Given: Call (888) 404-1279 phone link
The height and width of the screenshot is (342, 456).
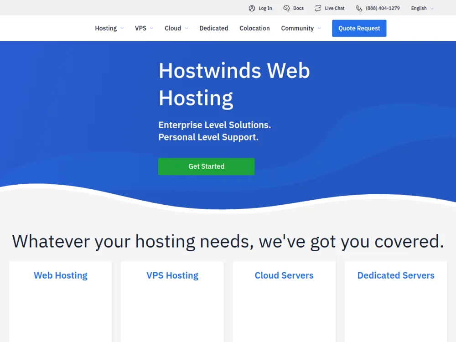Looking at the screenshot, I should coord(383,8).
